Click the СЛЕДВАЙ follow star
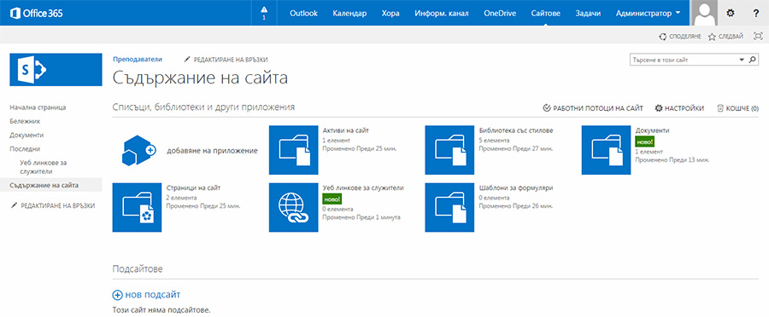The image size is (769, 317). pos(712,36)
